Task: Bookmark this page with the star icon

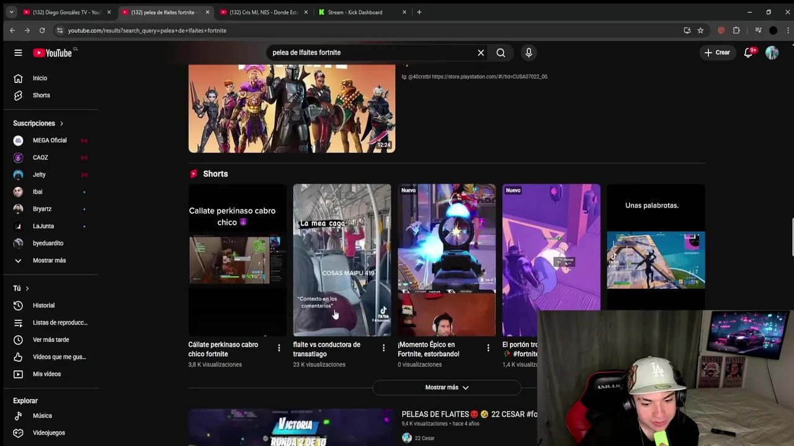Action: (x=700, y=30)
